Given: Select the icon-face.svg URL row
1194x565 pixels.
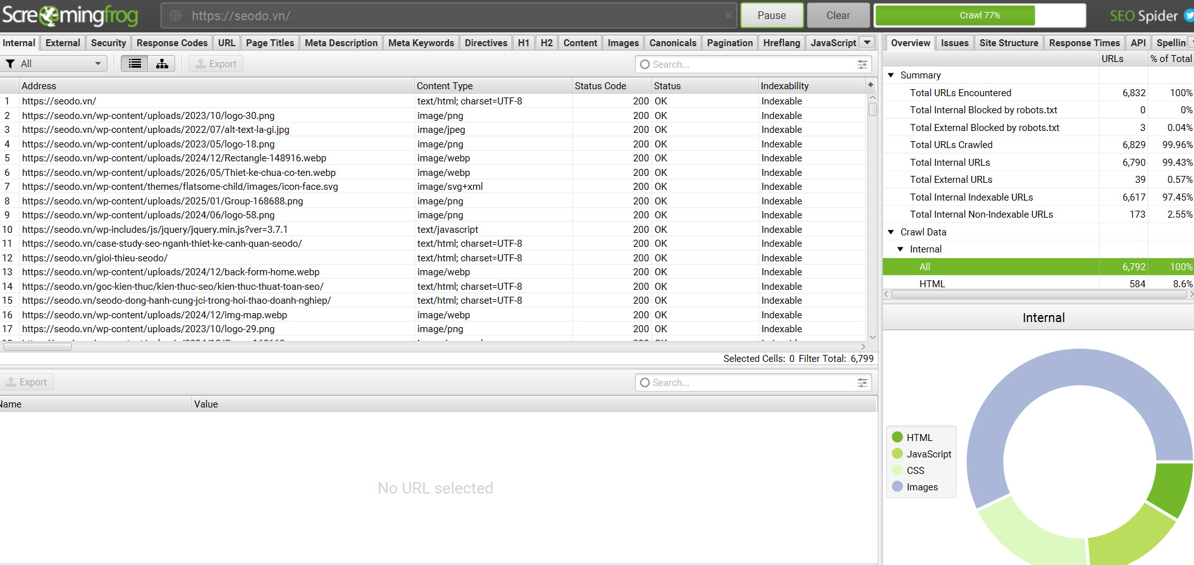Looking at the screenshot, I should tap(433, 187).
